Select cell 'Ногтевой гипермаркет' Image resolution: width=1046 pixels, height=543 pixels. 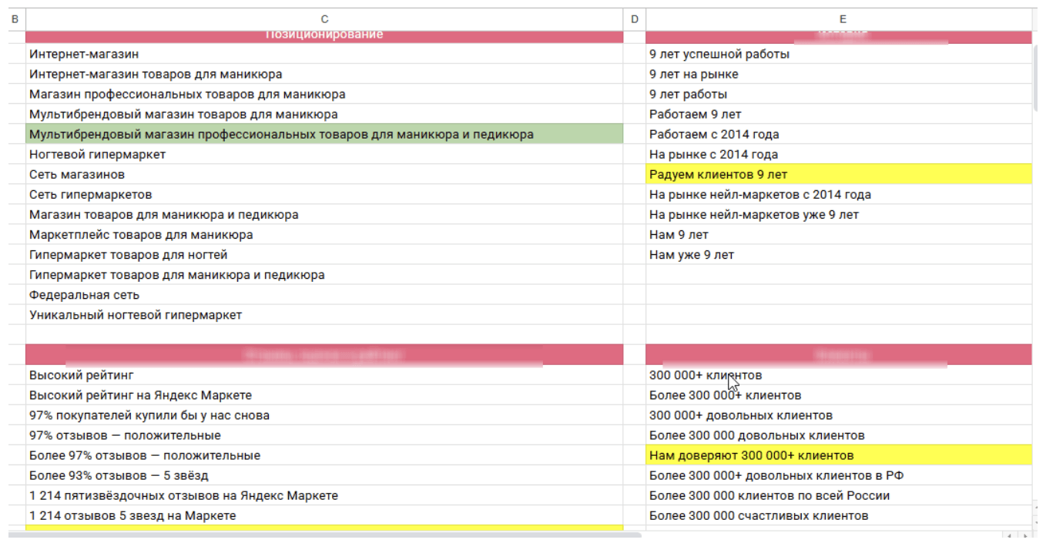324,154
